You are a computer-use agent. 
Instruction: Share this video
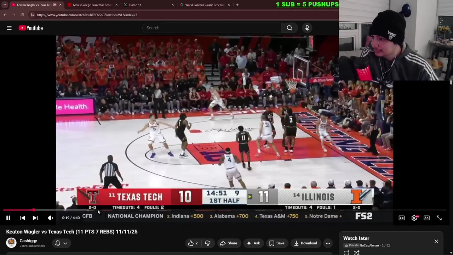point(229,243)
